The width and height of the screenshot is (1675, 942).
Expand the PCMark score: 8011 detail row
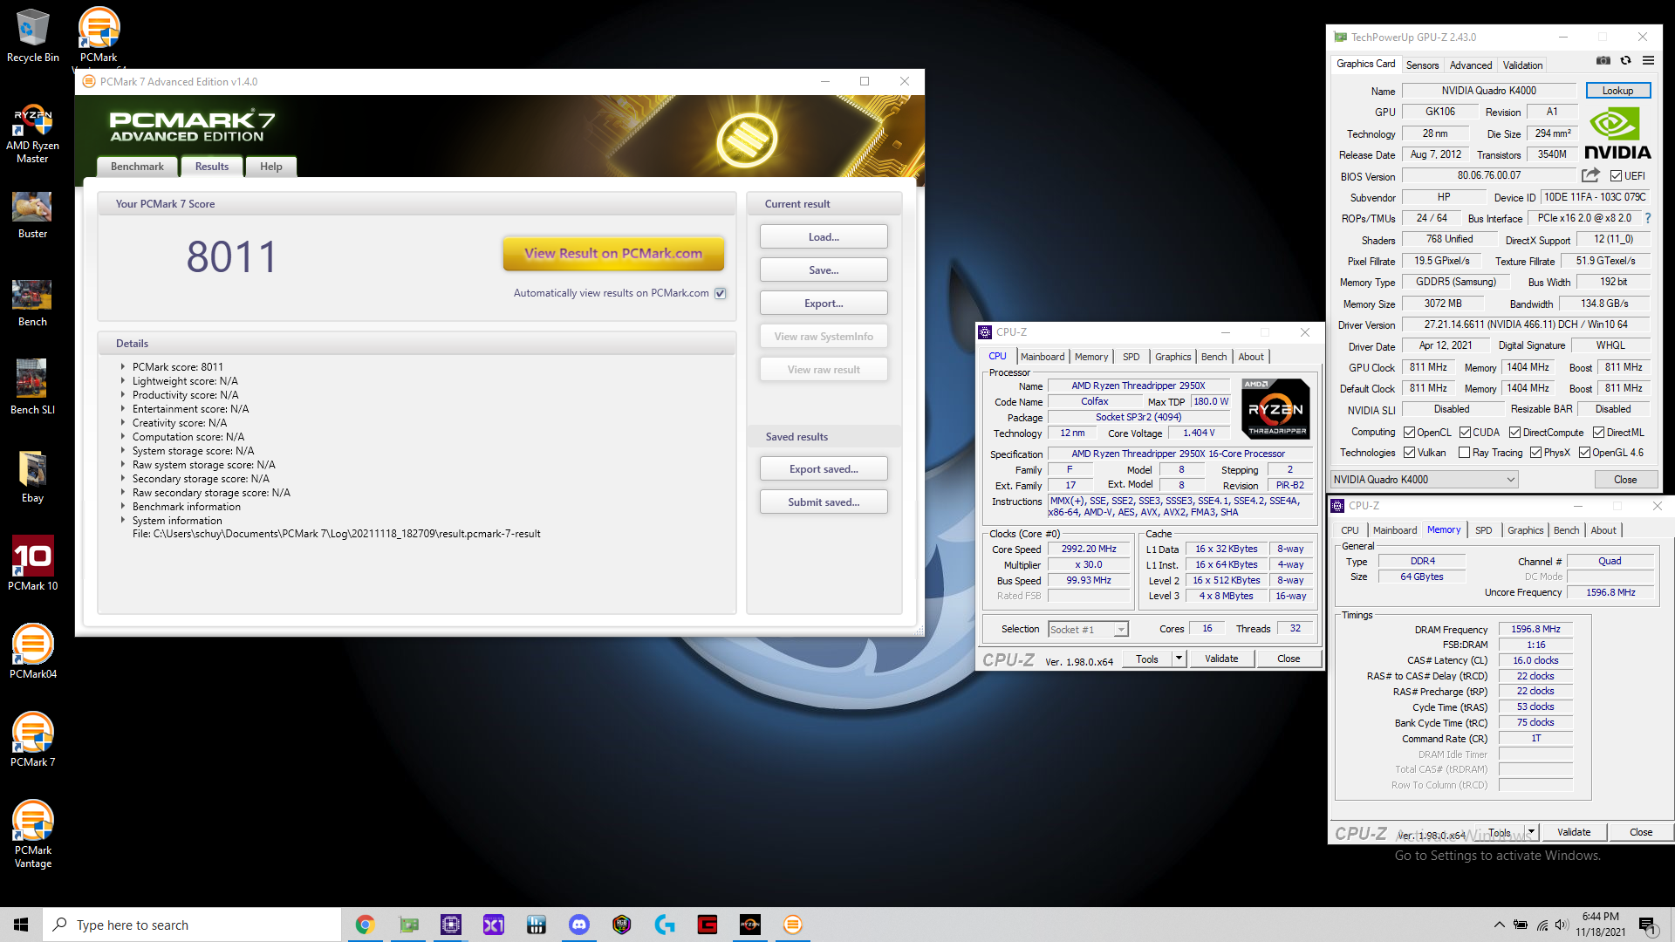pyautogui.click(x=123, y=367)
